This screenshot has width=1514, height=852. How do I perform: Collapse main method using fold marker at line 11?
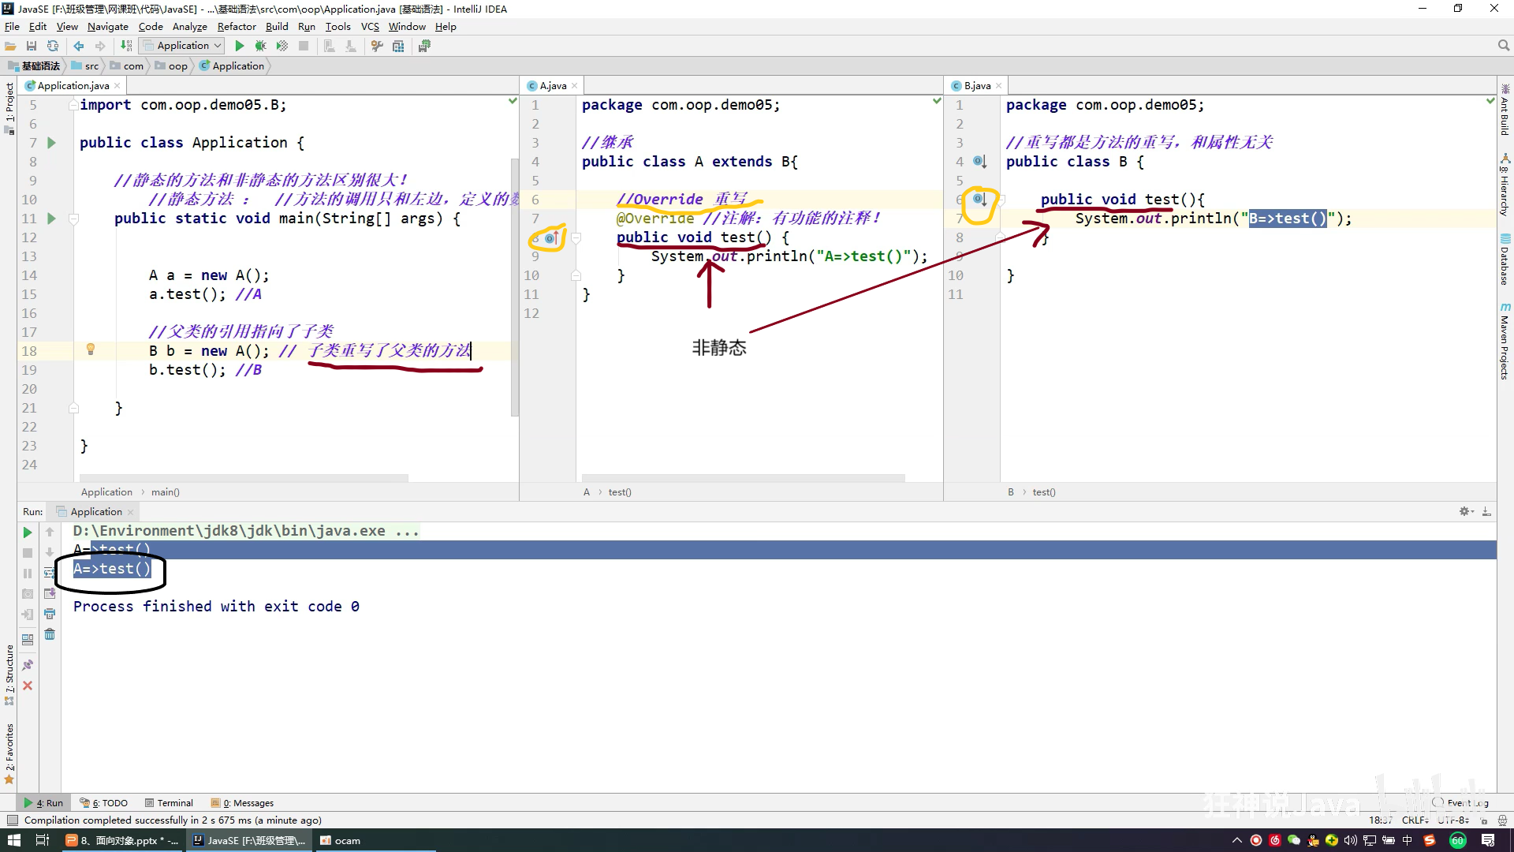point(73,219)
